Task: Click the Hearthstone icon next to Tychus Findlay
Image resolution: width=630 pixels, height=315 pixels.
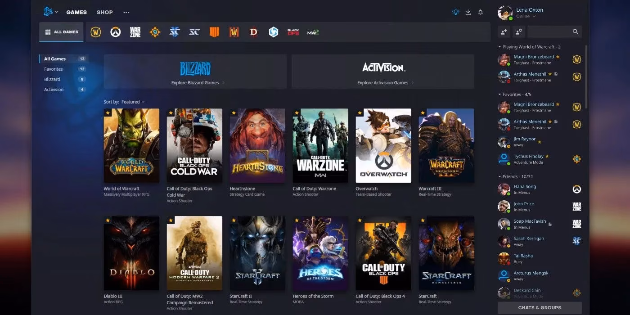Action: [576, 159]
